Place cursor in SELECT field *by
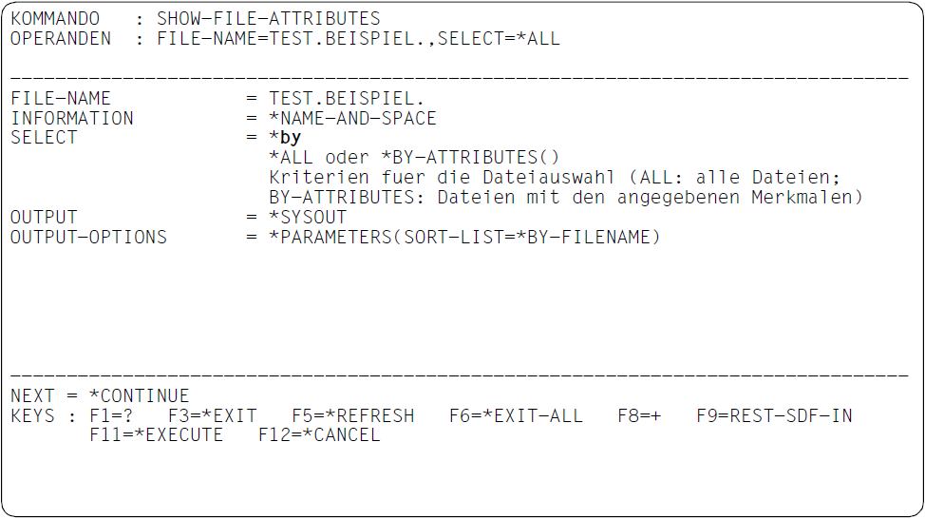This screenshot has width=925, height=519. [x=286, y=138]
